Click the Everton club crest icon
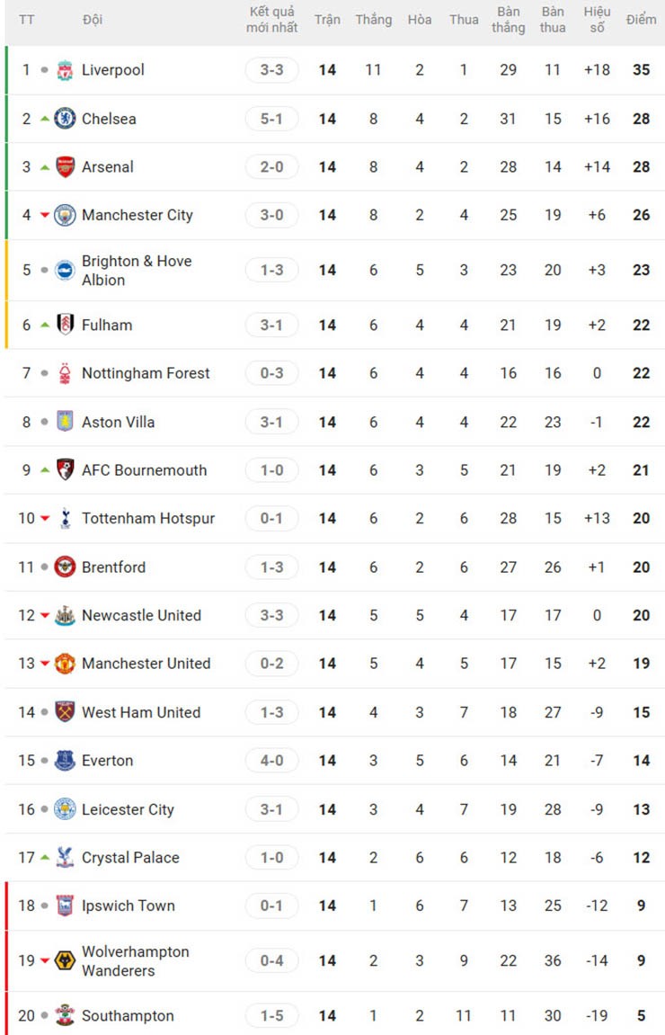This screenshot has width=665, height=1035. [65, 761]
